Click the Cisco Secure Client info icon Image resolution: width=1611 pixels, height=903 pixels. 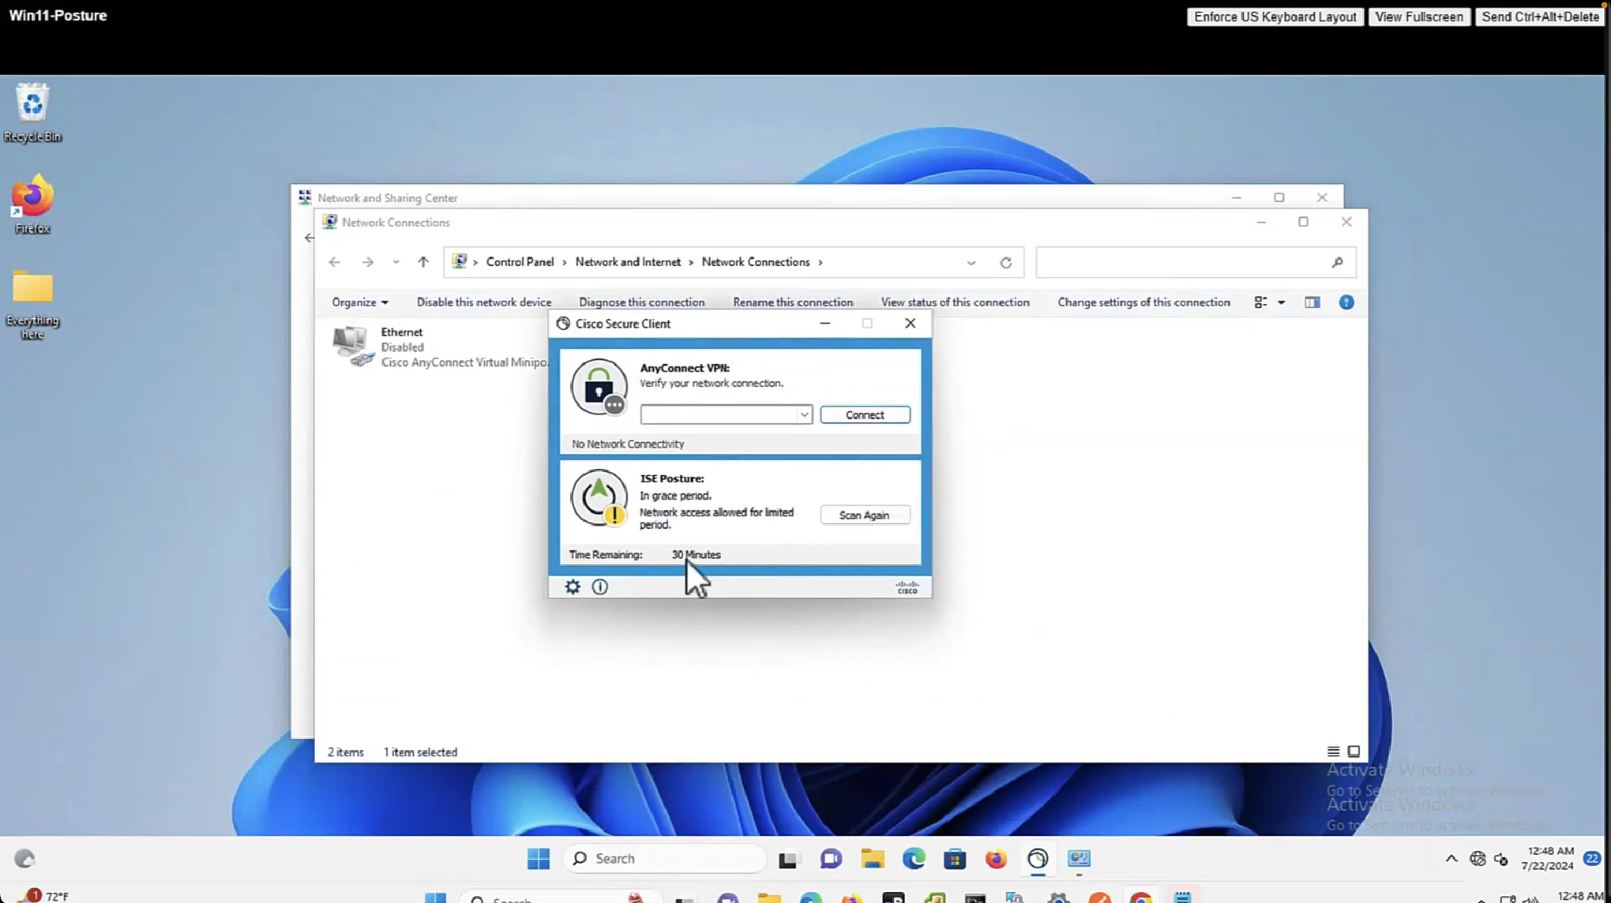tap(600, 586)
